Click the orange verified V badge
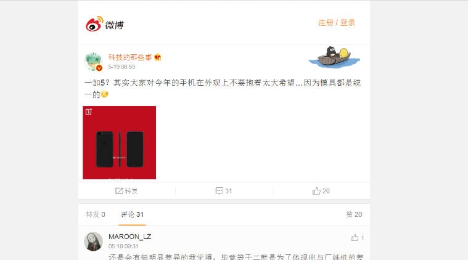The width and height of the screenshot is (468, 260). click(x=99, y=68)
